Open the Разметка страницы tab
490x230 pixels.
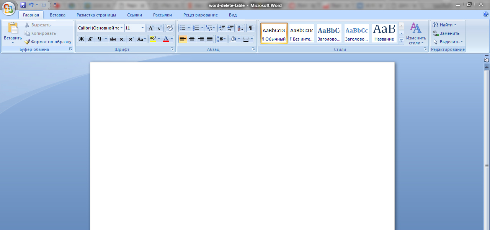(96, 15)
